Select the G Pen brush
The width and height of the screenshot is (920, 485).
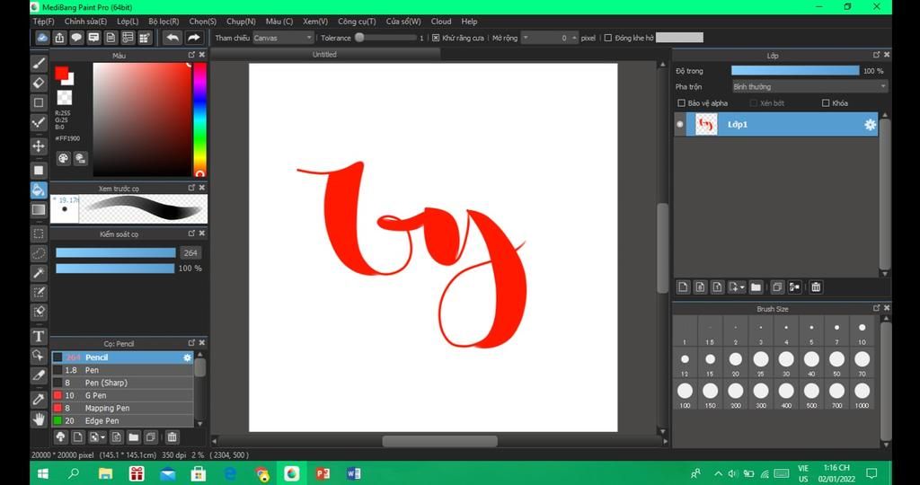pos(122,395)
